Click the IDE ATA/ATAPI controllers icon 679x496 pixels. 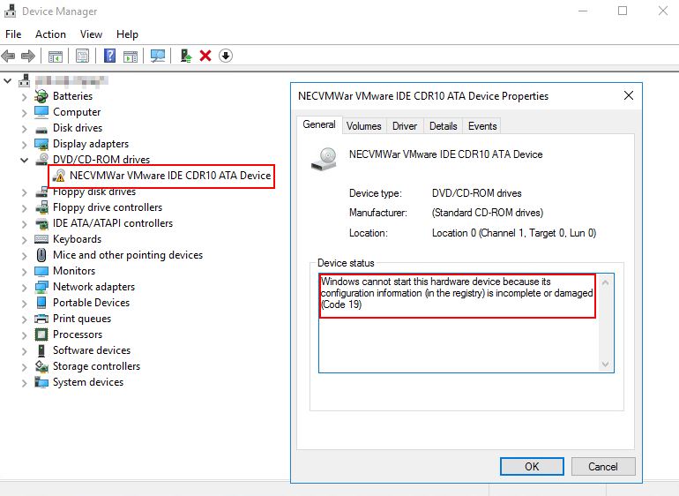coord(41,223)
